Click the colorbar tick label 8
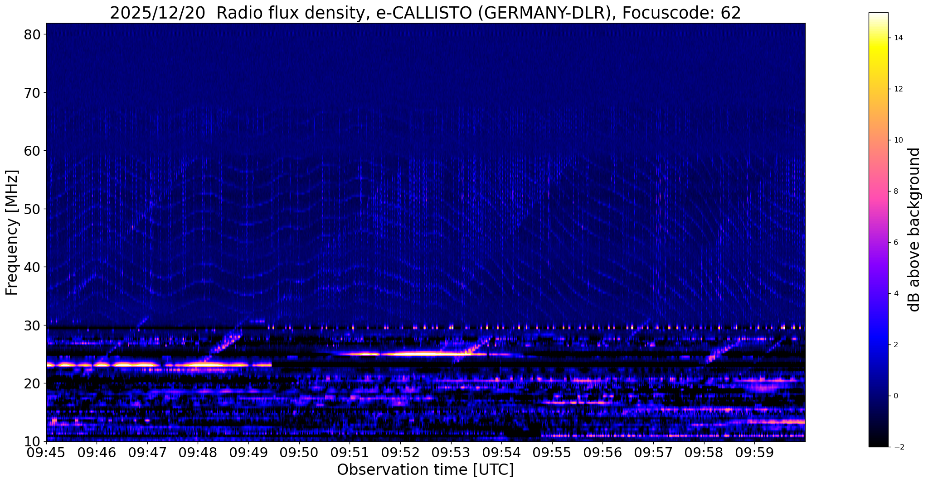 (895, 191)
